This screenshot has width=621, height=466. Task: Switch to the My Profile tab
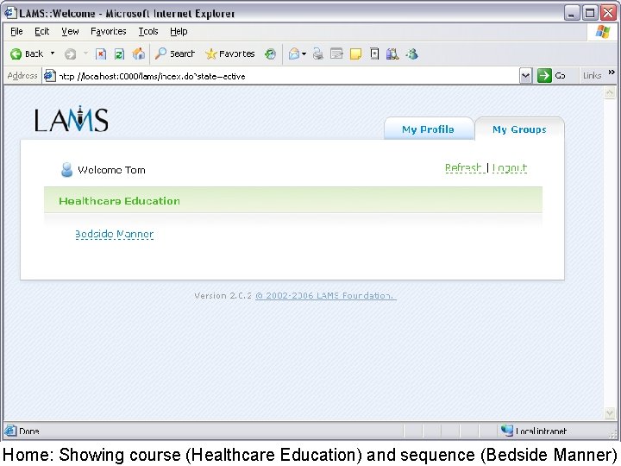(428, 129)
